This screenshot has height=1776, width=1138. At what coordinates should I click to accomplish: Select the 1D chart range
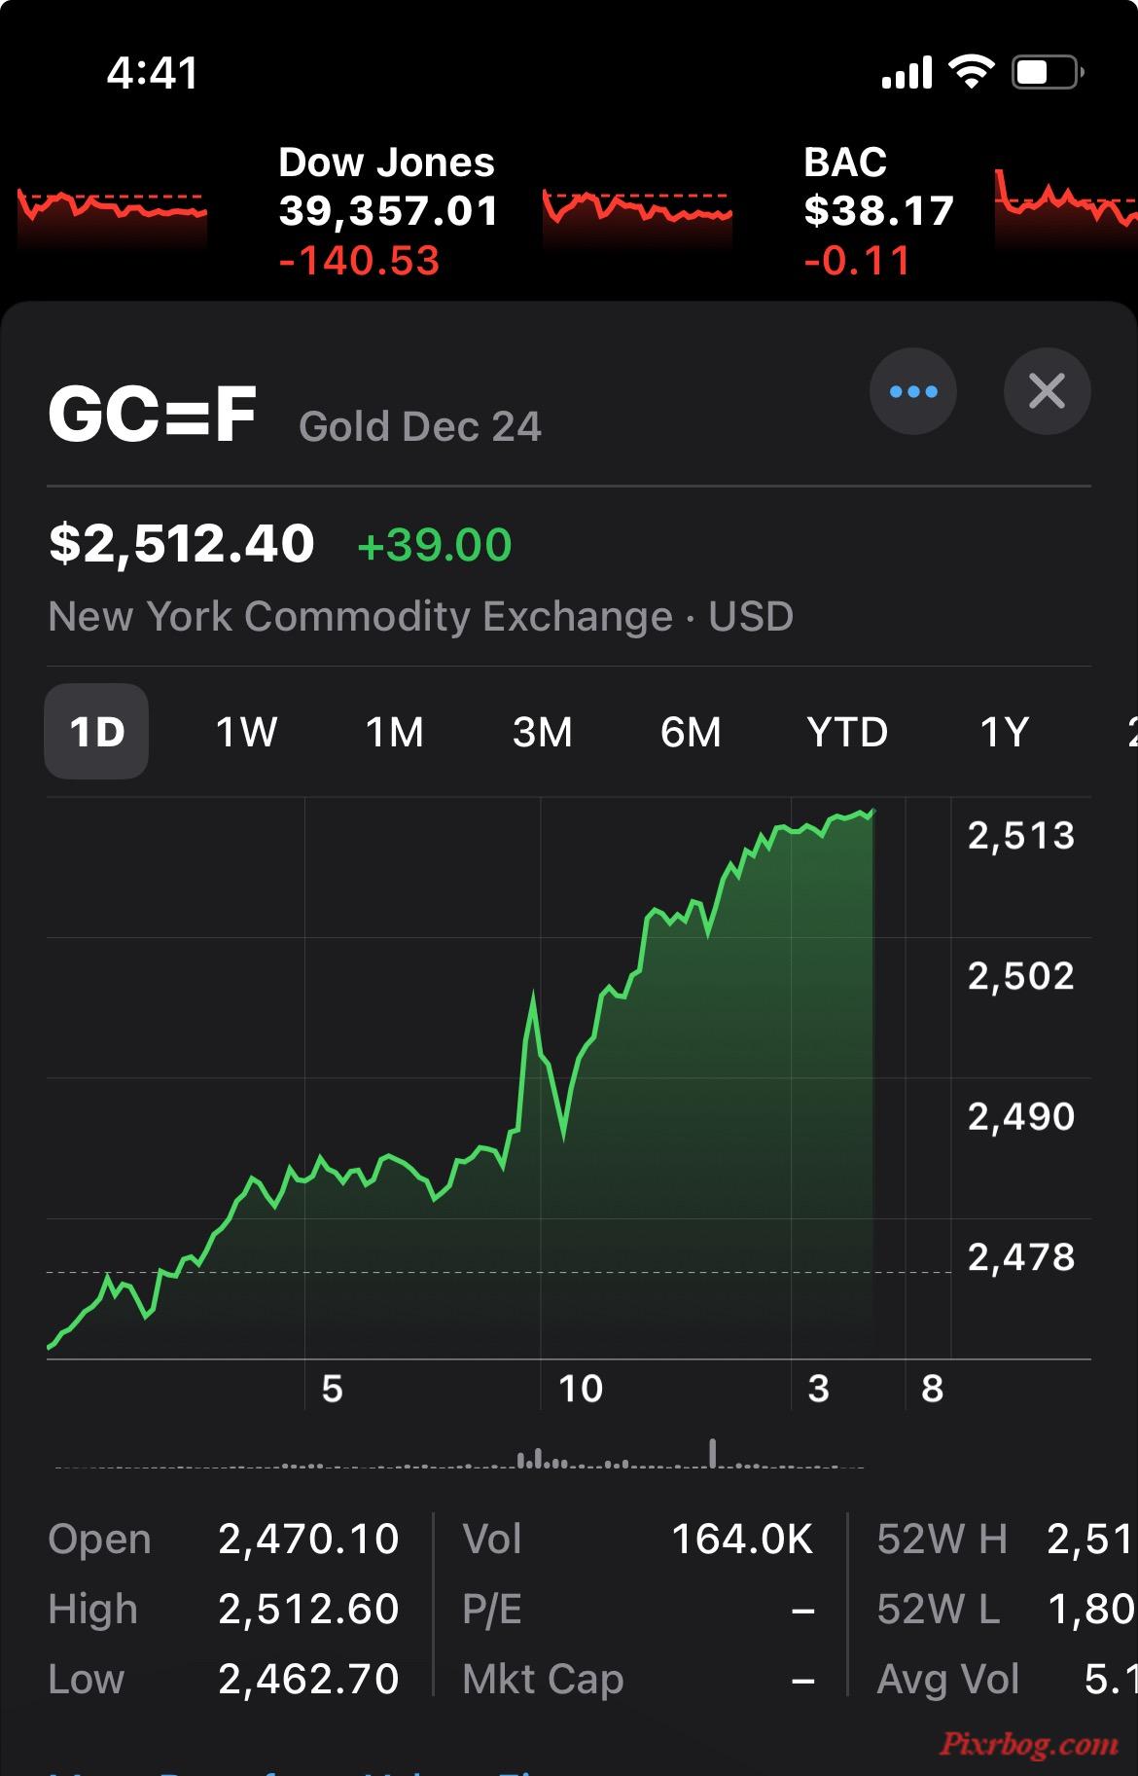pos(96,732)
